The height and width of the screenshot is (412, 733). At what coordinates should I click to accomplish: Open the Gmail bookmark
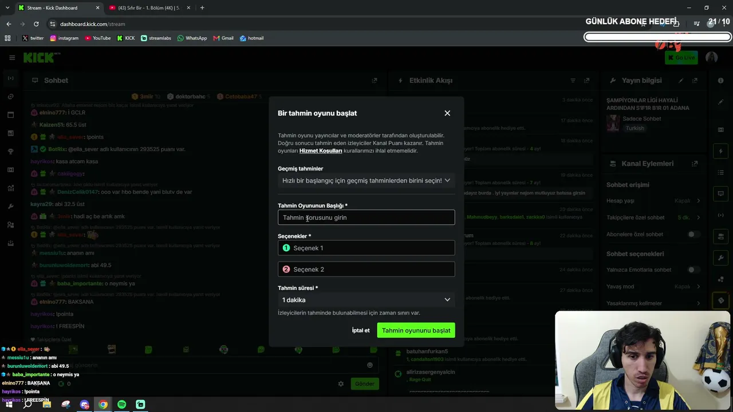click(x=223, y=38)
